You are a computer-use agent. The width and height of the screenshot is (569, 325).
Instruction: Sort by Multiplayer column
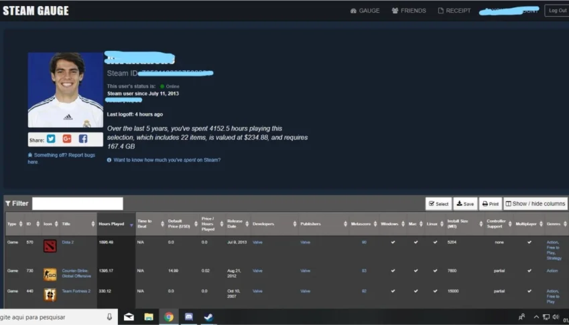529,224
